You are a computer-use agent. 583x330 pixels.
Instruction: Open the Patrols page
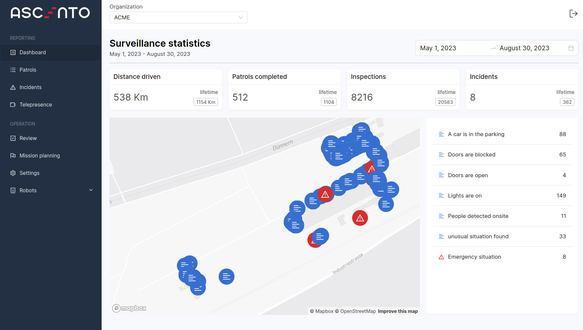click(x=28, y=70)
